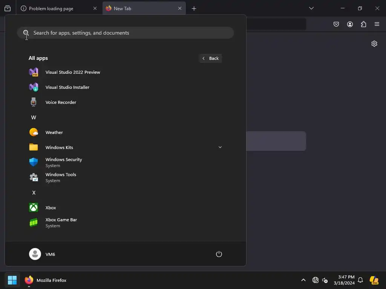Click the Xbox Game Bar label text

61,220
